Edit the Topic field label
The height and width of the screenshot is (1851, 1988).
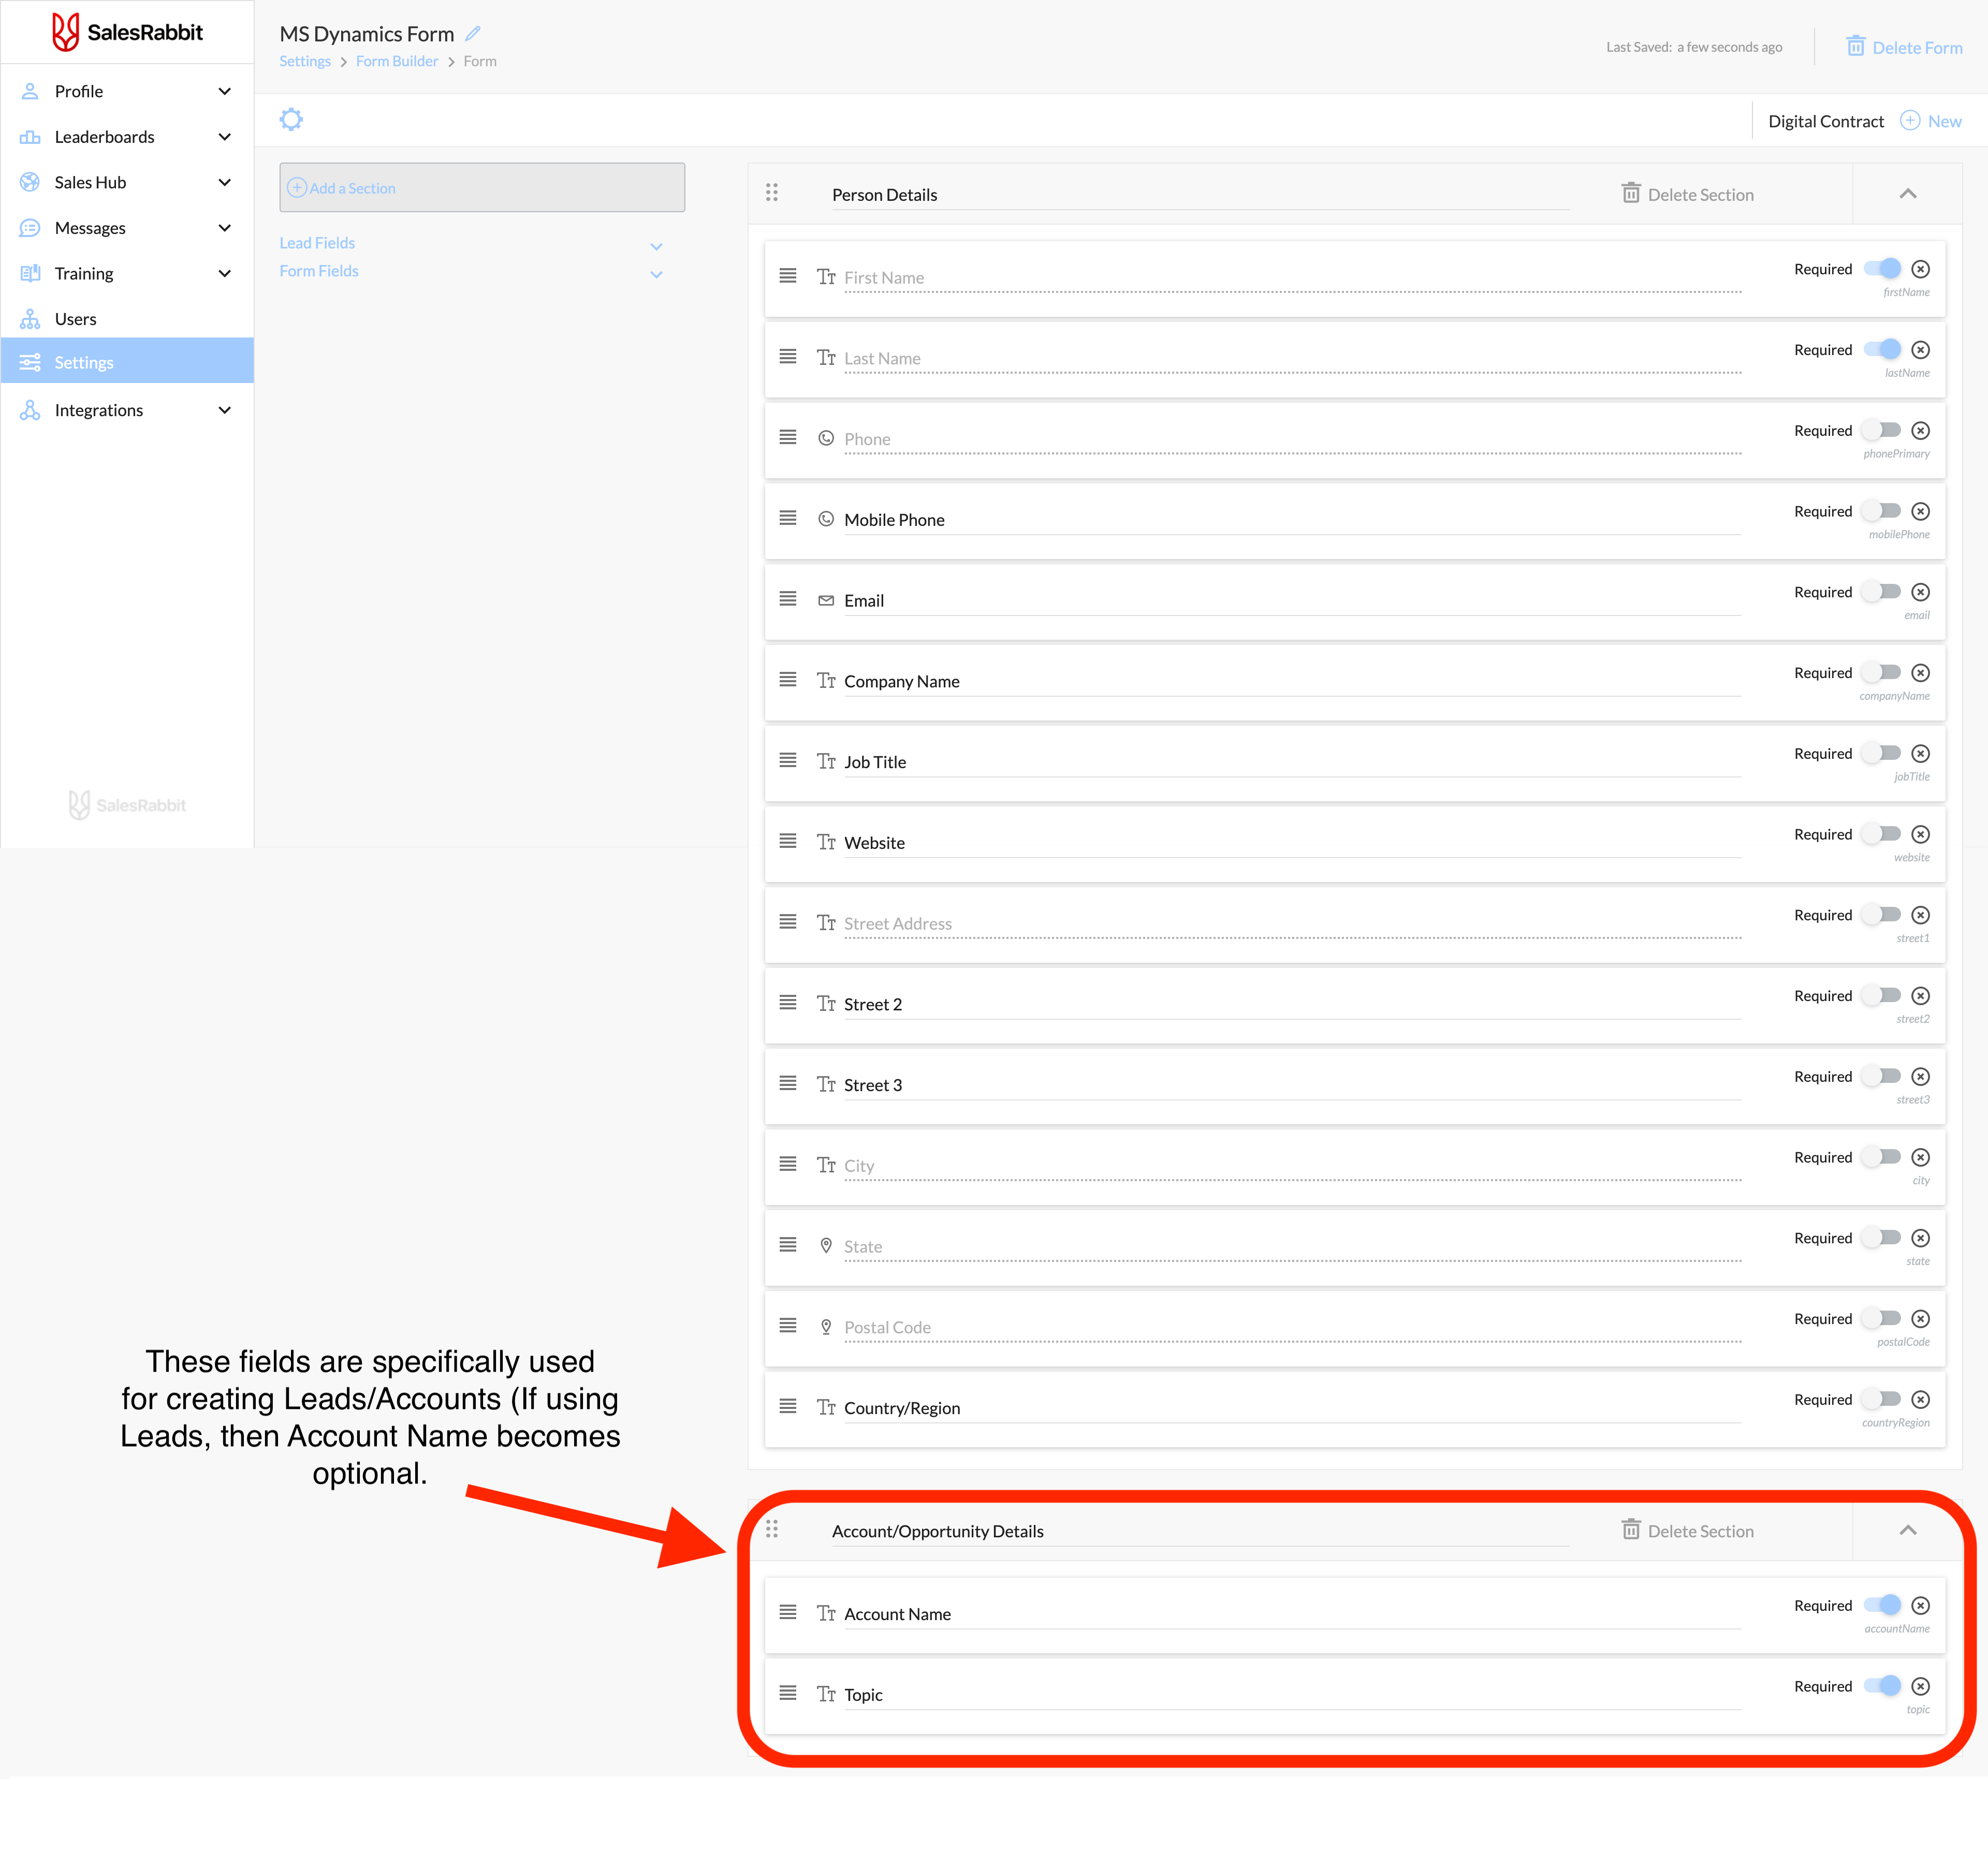pyautogui.click(x=1292, y=1695)
